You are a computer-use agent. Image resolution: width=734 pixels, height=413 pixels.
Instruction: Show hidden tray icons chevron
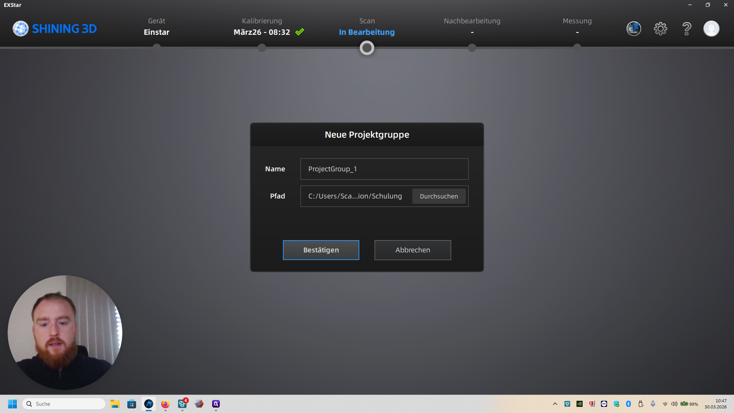555,404
